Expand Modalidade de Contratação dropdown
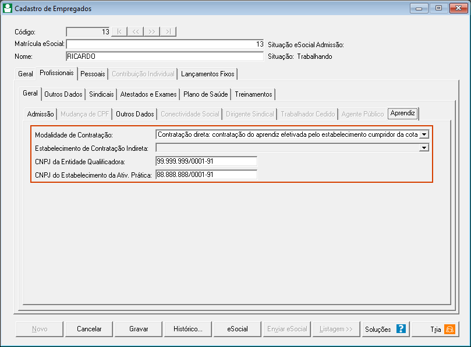This screenshot has height=347, width=471. pyautogui.click(x=424, y=134)
